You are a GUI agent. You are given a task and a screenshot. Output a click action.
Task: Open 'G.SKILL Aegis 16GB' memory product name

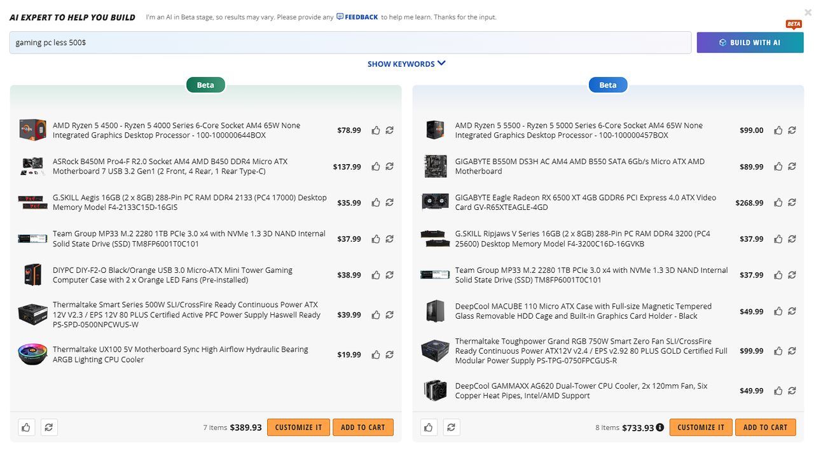pos(190,203)
